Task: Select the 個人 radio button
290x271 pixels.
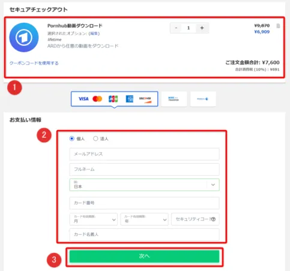Action: pos(71,139)
